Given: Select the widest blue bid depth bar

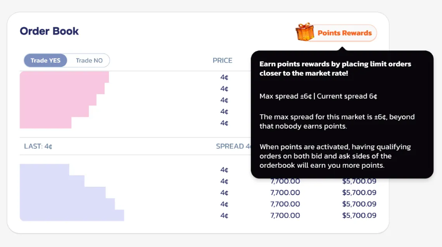Looking at the screenshot, I should click(72, 216).
